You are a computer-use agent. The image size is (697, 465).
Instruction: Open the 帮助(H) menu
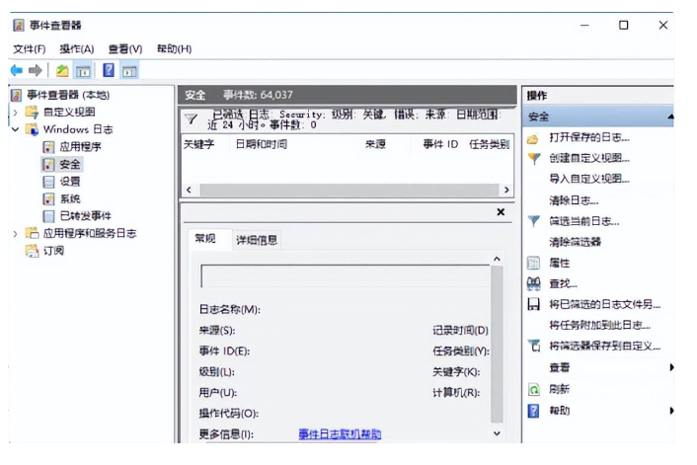(174, 49)
